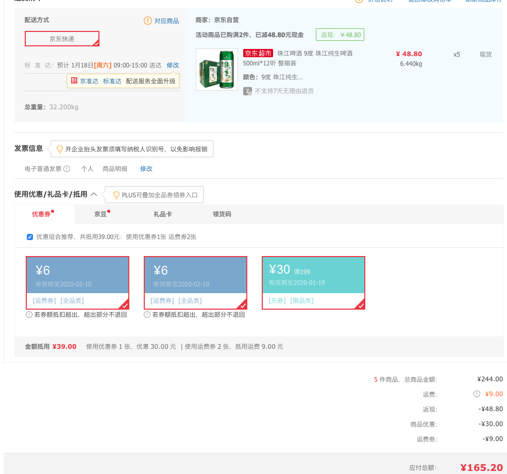
Task: Click the lightbulb icon in the invoice tip
Action: pos(59,149)
